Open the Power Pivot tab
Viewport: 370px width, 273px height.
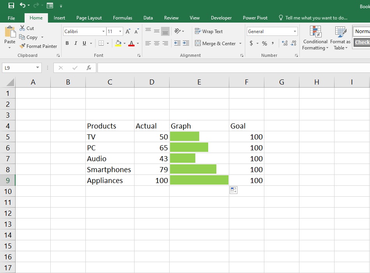[255, 18]
